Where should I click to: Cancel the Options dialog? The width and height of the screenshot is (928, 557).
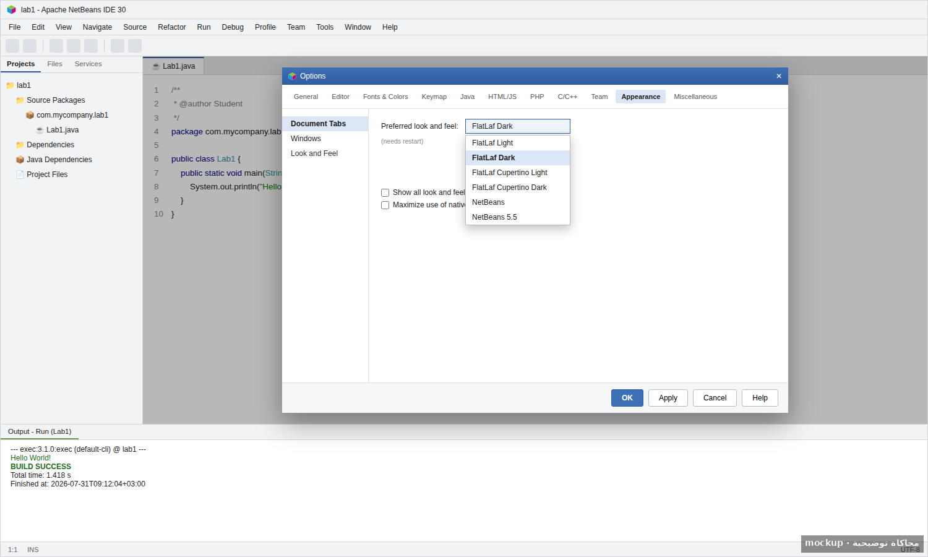(715, 398)
